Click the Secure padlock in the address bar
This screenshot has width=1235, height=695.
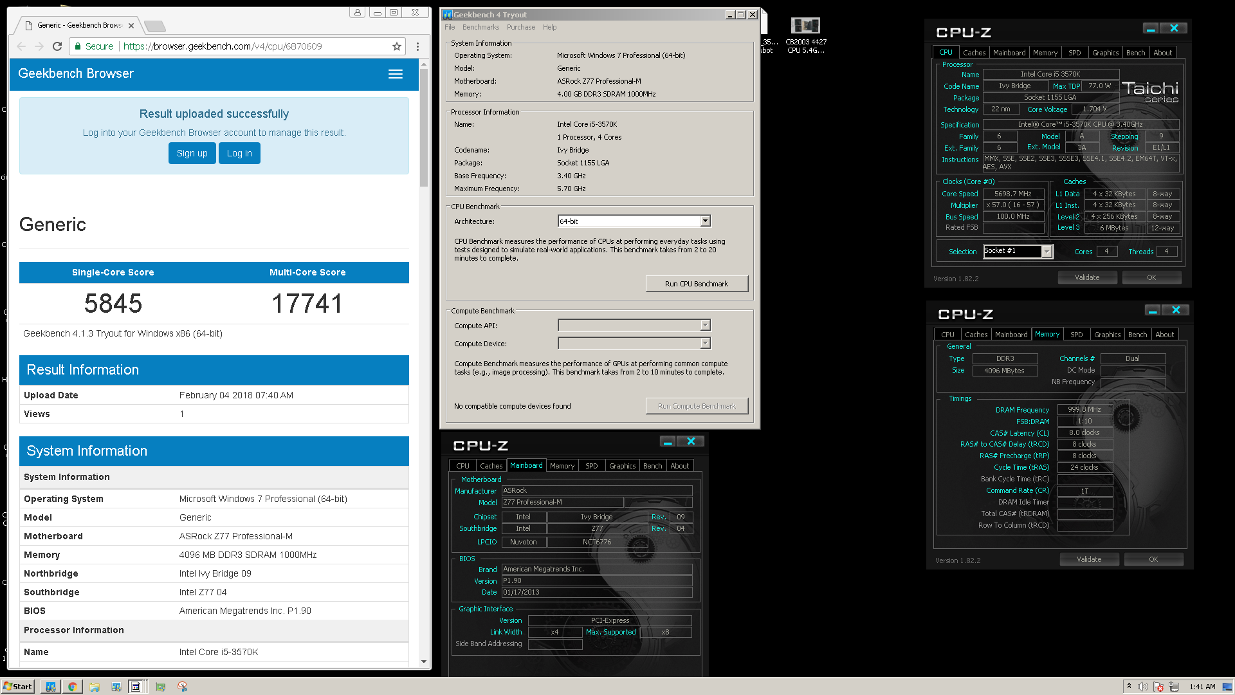click(x=78, y=46)
